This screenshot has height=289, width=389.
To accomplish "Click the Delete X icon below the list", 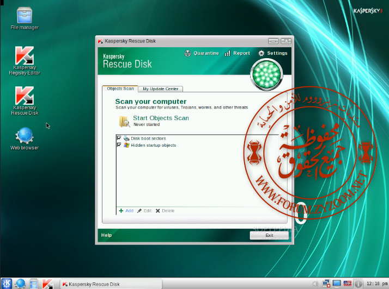I will 158,211.
